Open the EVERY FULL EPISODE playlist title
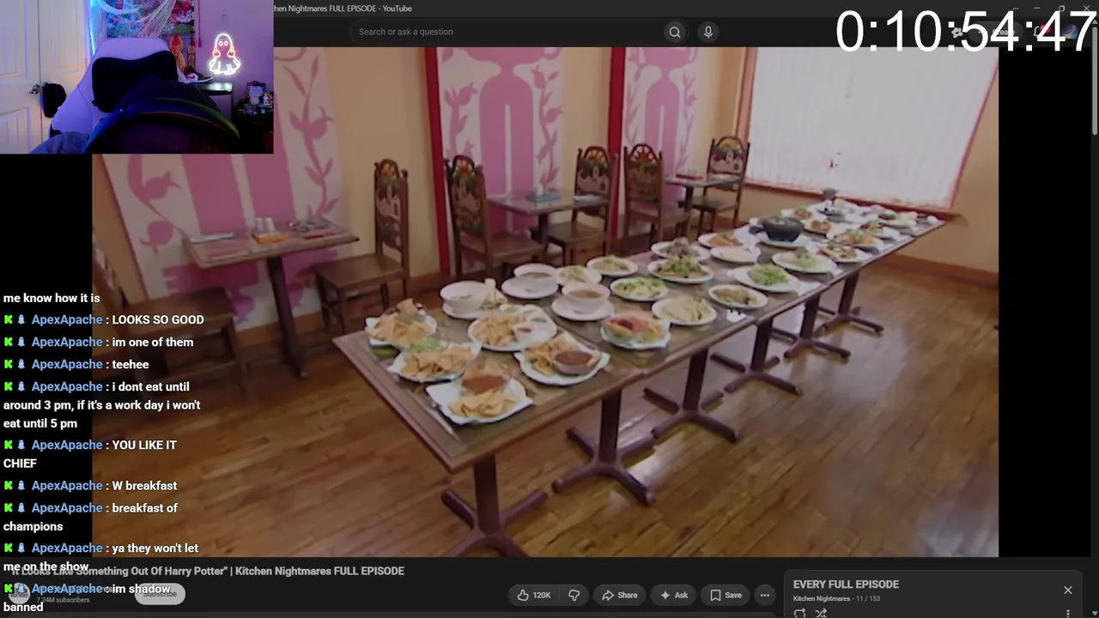 coord(846,585)
